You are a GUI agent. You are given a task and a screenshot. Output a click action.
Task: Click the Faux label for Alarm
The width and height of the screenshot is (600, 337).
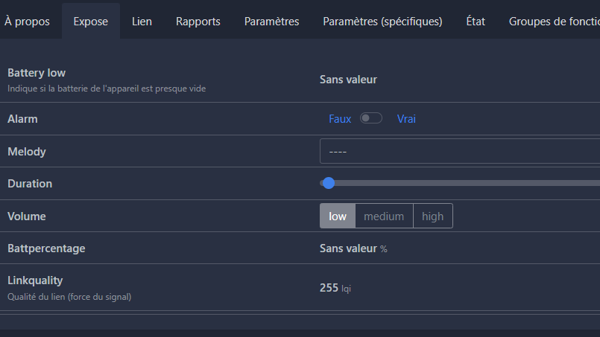[x=340, y=119]
